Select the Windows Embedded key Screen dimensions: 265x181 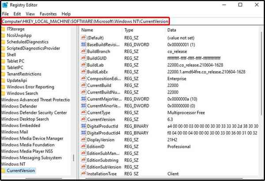tap(20, 125)
